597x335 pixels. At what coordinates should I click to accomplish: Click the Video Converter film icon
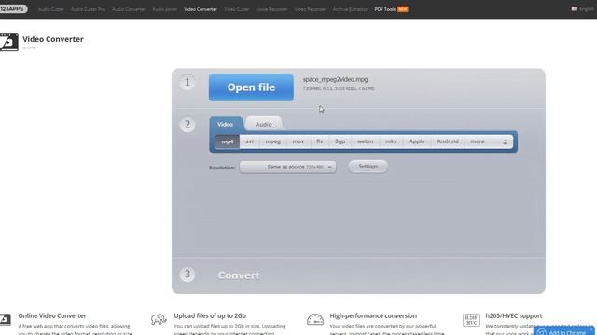[8, 42]
